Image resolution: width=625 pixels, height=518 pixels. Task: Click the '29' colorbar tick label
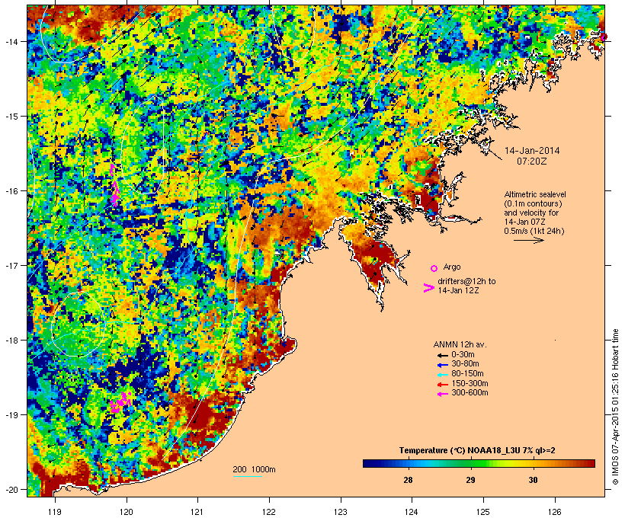470,480
